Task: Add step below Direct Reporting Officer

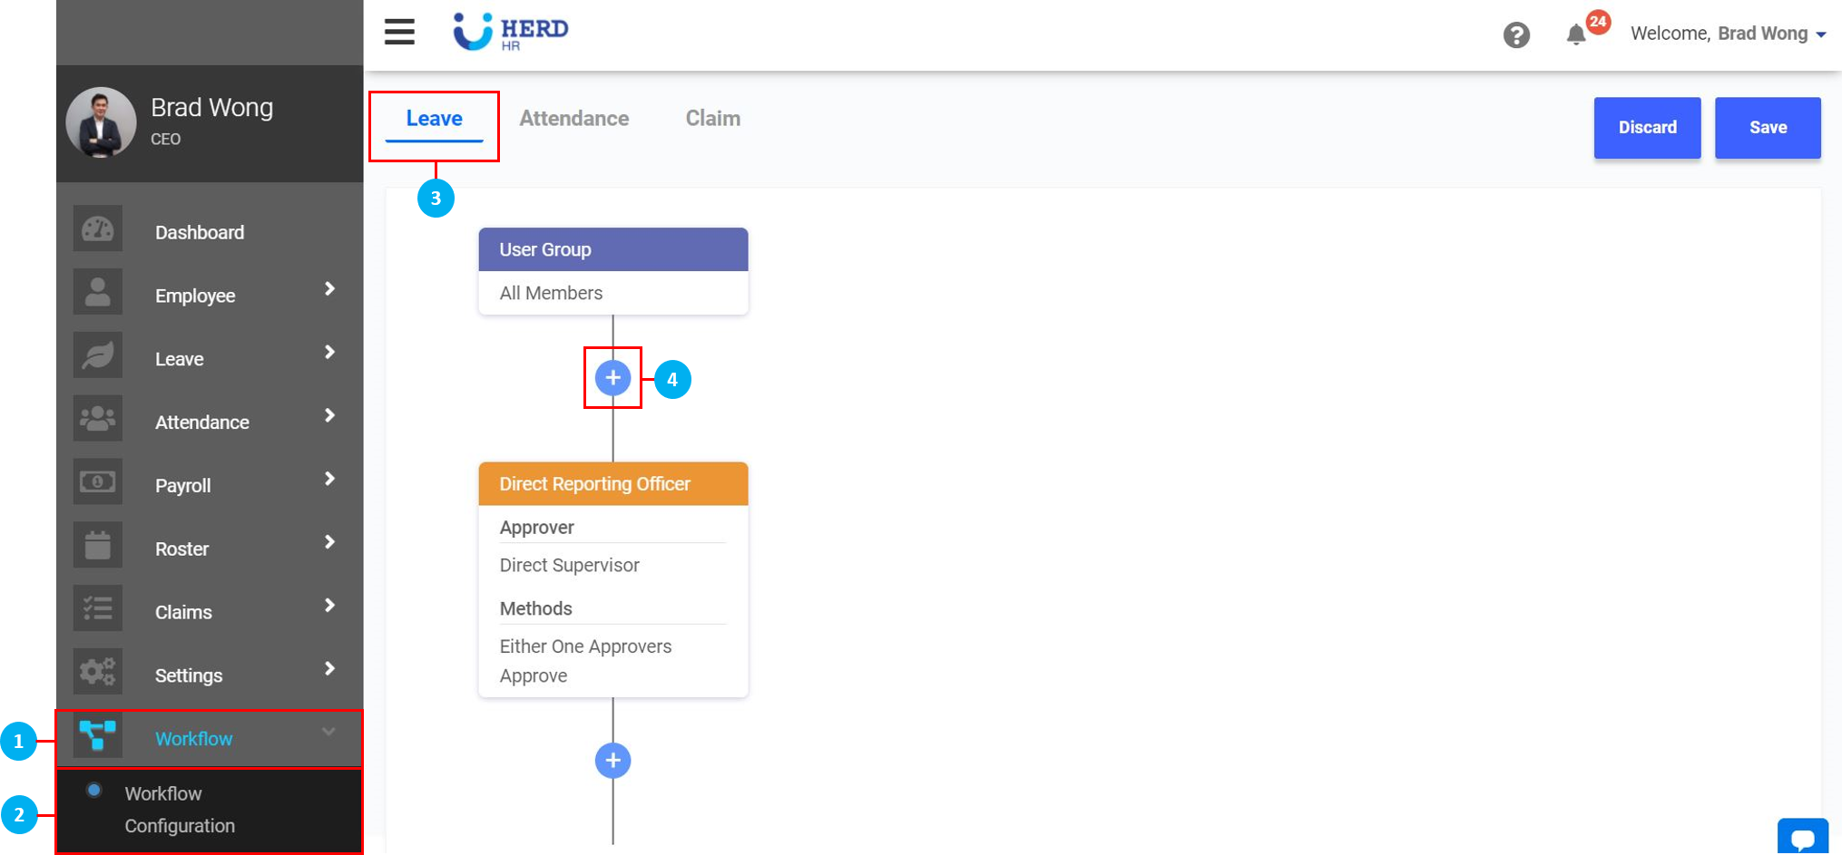Action: tap(613, 761)
